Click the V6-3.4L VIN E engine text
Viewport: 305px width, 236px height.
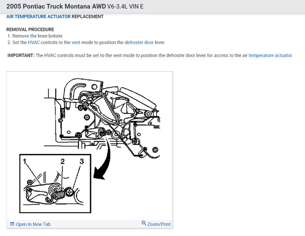click(125, 7)
